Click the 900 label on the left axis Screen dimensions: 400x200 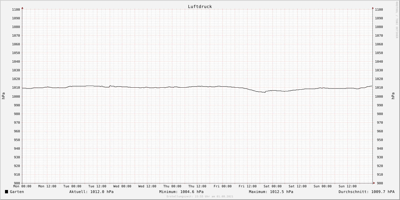pos(17,183)
